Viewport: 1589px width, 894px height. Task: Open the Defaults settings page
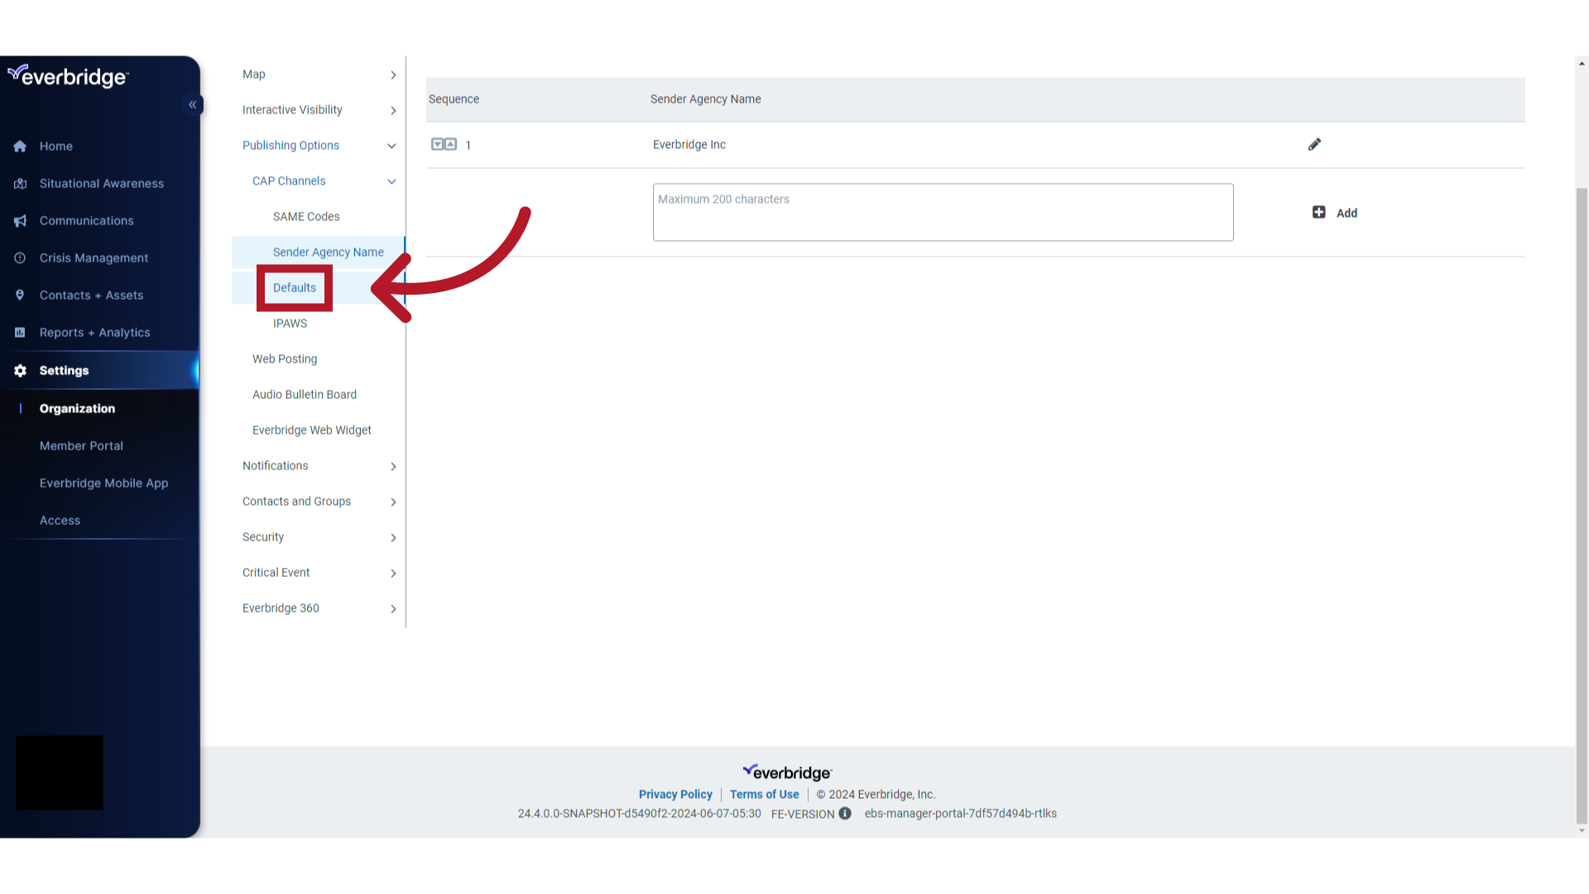tap(295, 288)
